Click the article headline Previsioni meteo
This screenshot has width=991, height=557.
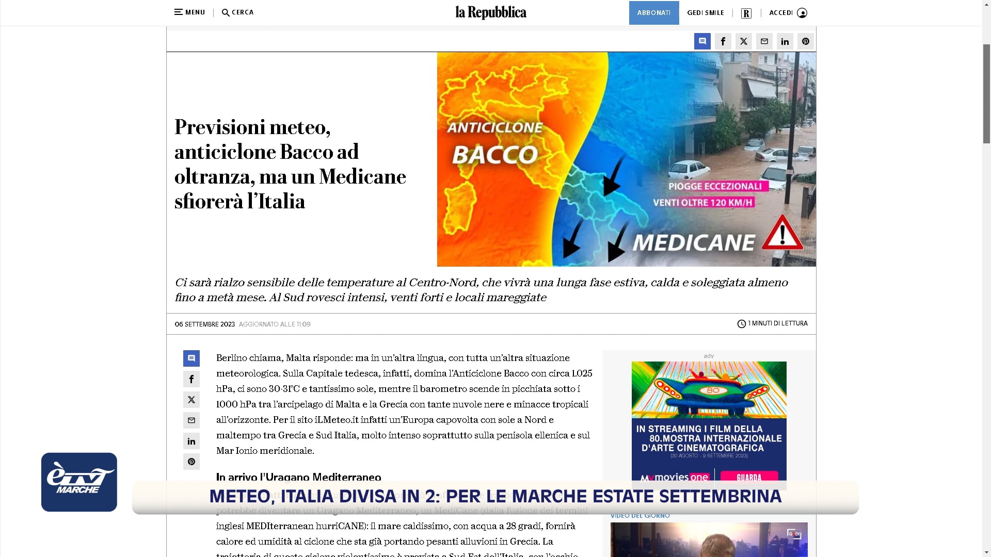coord(290,164)
